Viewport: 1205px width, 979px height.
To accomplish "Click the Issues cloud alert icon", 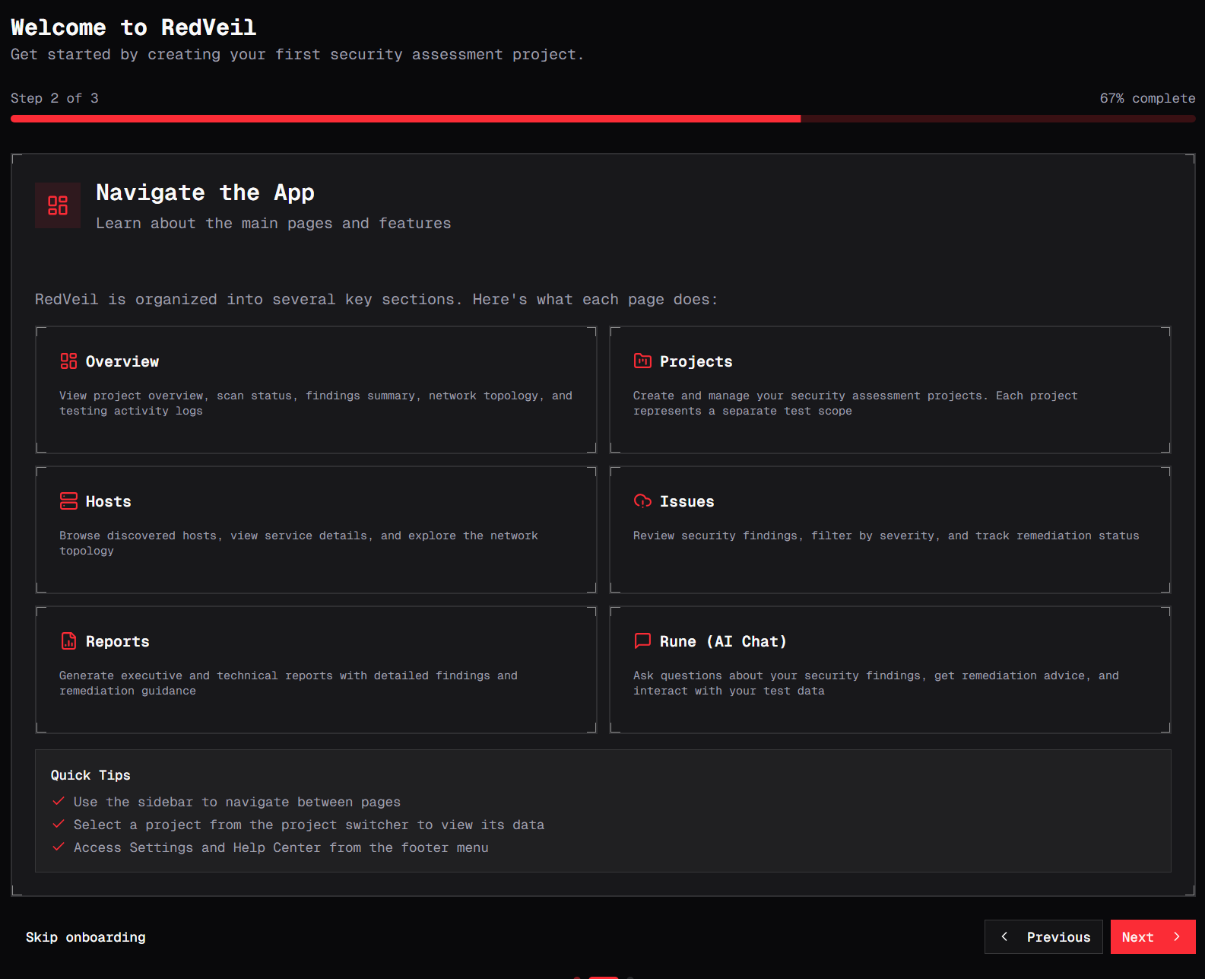I will [x=642, y=501].
